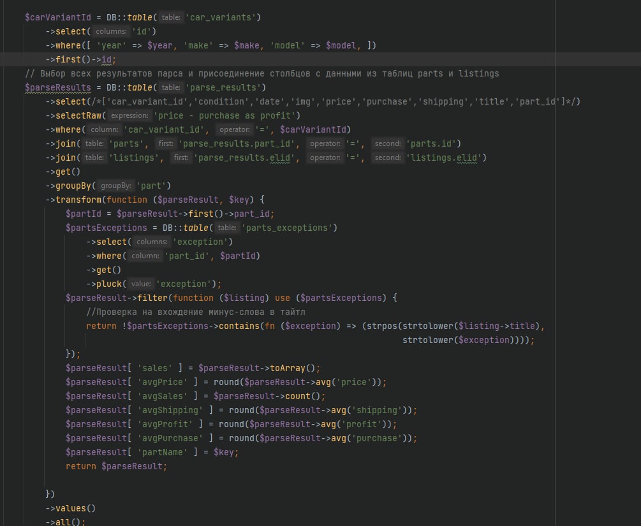Click the 'avgShipping' array key
Viewport: 641px width, 526px height.
(170, 410)
